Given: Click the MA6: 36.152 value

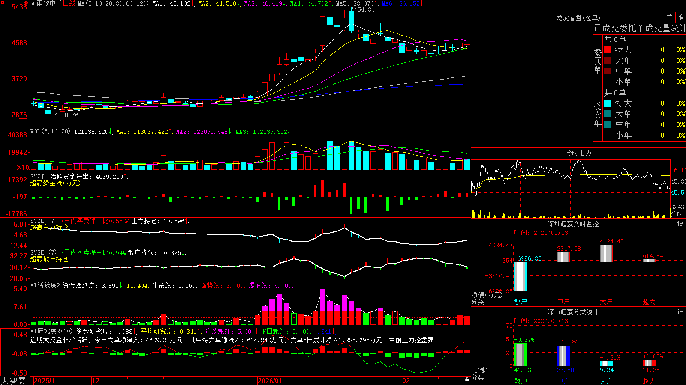Looking at the screenshot, I should pyautogui.click(x=402, y=3).
